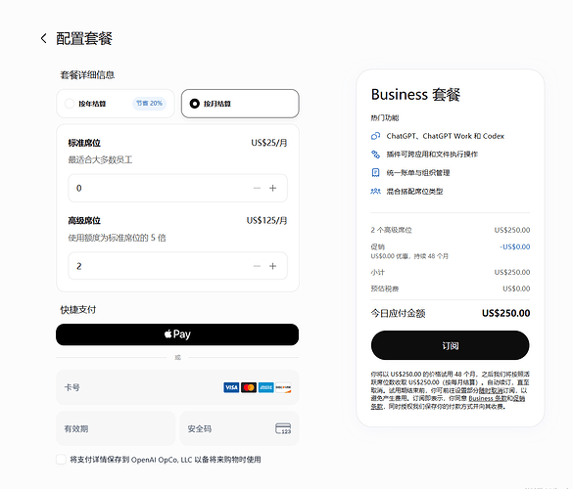Focus the 有效期 expiry date field
The height and width of the screenshot is (489, 573).
tap(116, 428)
